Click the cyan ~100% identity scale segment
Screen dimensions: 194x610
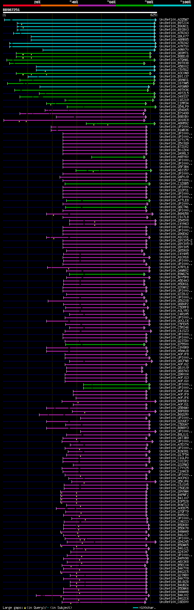click(x=172, y=5)
